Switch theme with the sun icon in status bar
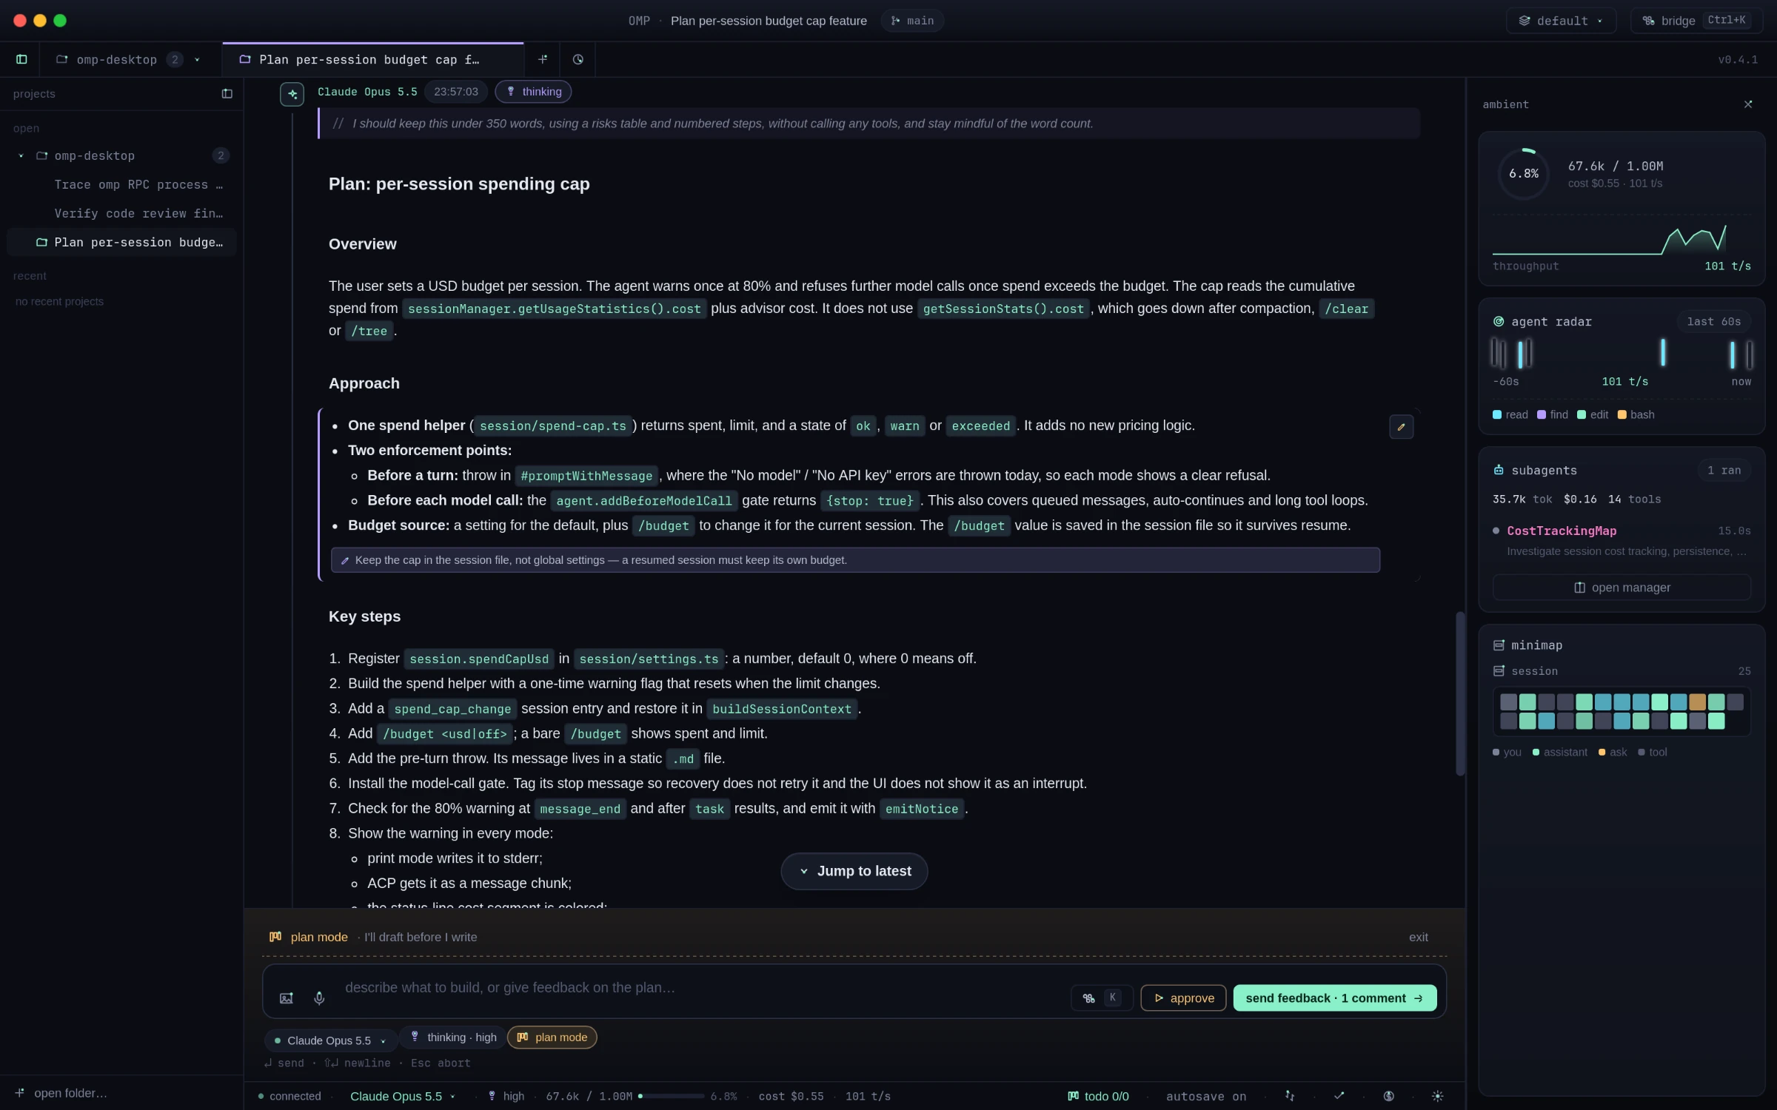Image resolution: width=1777 pixels, height=1110 pixels. click(x=1437, y=1096)
